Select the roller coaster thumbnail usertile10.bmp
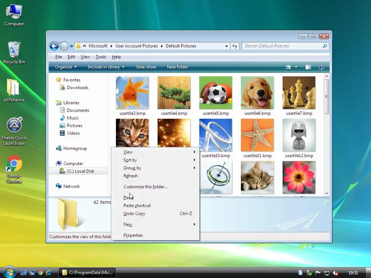The height and width of the screenshot is (278, 371). 216,135
